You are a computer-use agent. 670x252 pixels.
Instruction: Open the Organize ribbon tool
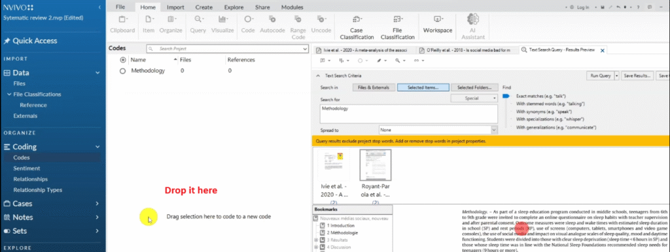coord(171,24)
